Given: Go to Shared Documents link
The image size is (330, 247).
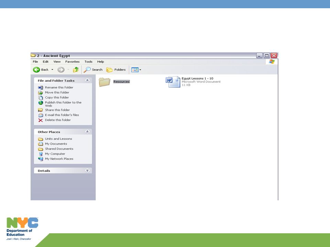Looking at the screenshot, I should (59, 149).
